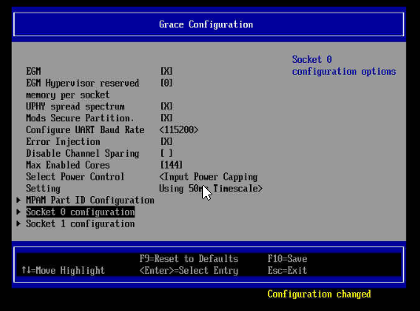Click the EGM label

[34, 71]
